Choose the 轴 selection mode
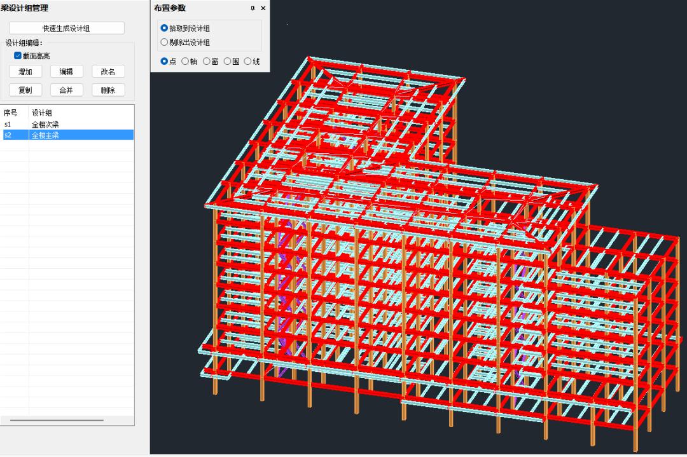This screenshot has height=457, width=687. point(186,62)
